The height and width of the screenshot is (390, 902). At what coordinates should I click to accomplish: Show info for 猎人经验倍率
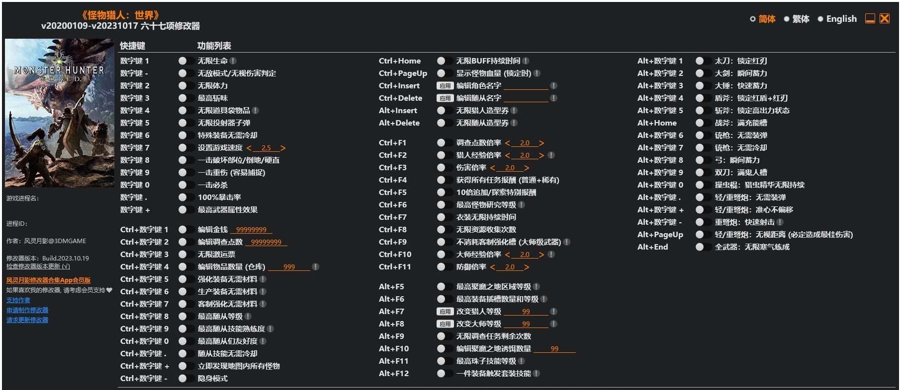point(551,155)
